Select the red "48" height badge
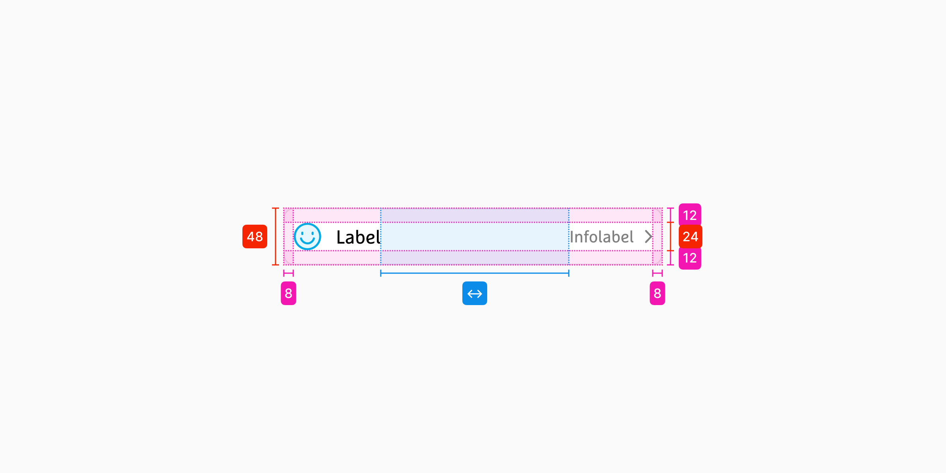The width and height of the screenshot is (946, 473). (x=255, y=236)
